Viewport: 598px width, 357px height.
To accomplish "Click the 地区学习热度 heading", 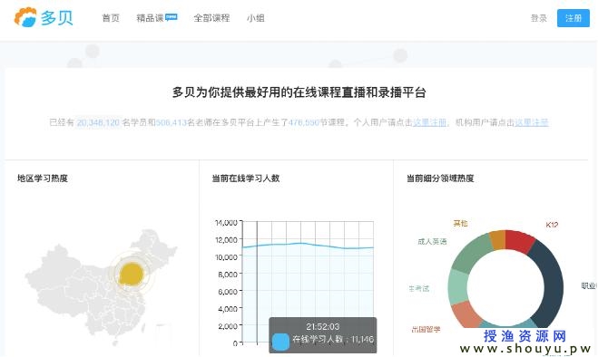I will coord(43,178).
